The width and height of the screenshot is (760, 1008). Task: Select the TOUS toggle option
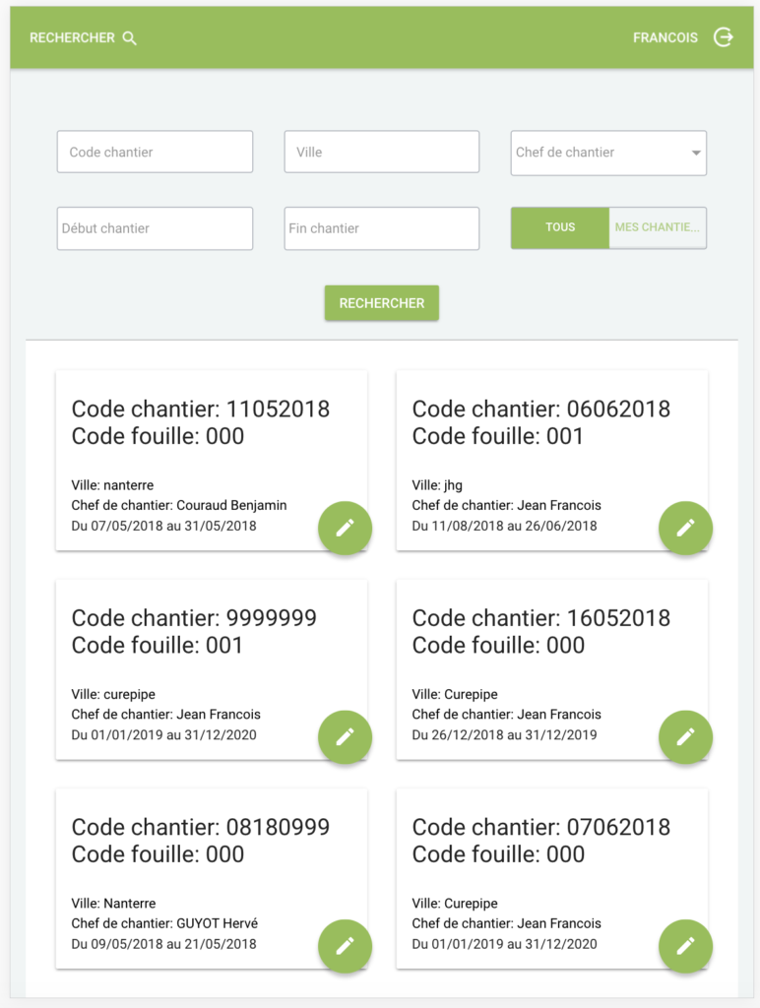click(560, 227)
